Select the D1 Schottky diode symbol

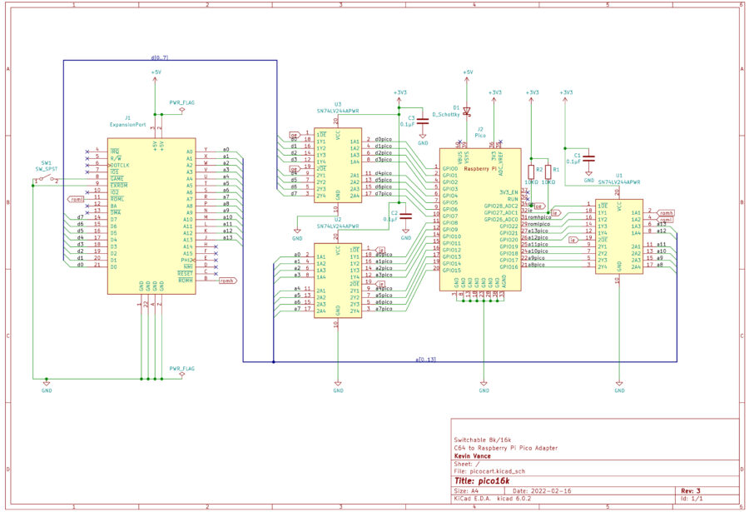pos(467,112)
